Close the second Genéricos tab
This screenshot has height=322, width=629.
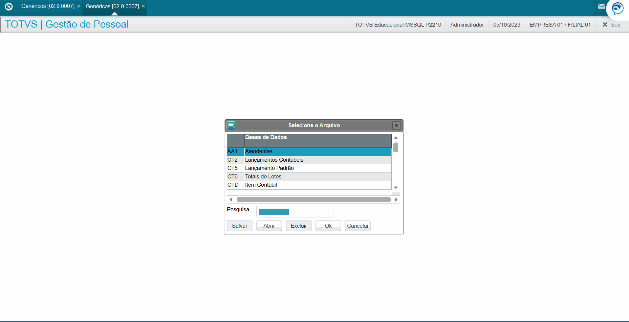(x=143, y=6)
